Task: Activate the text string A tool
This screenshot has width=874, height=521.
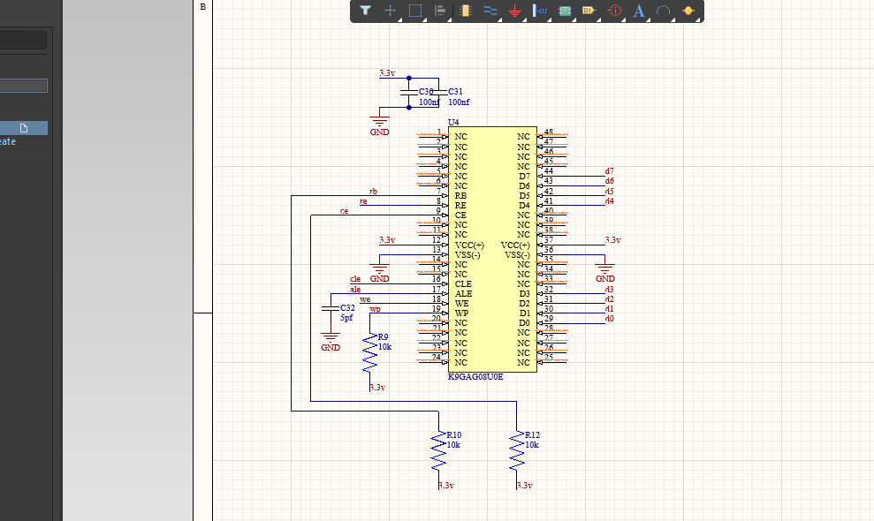Action: point(639,11)
